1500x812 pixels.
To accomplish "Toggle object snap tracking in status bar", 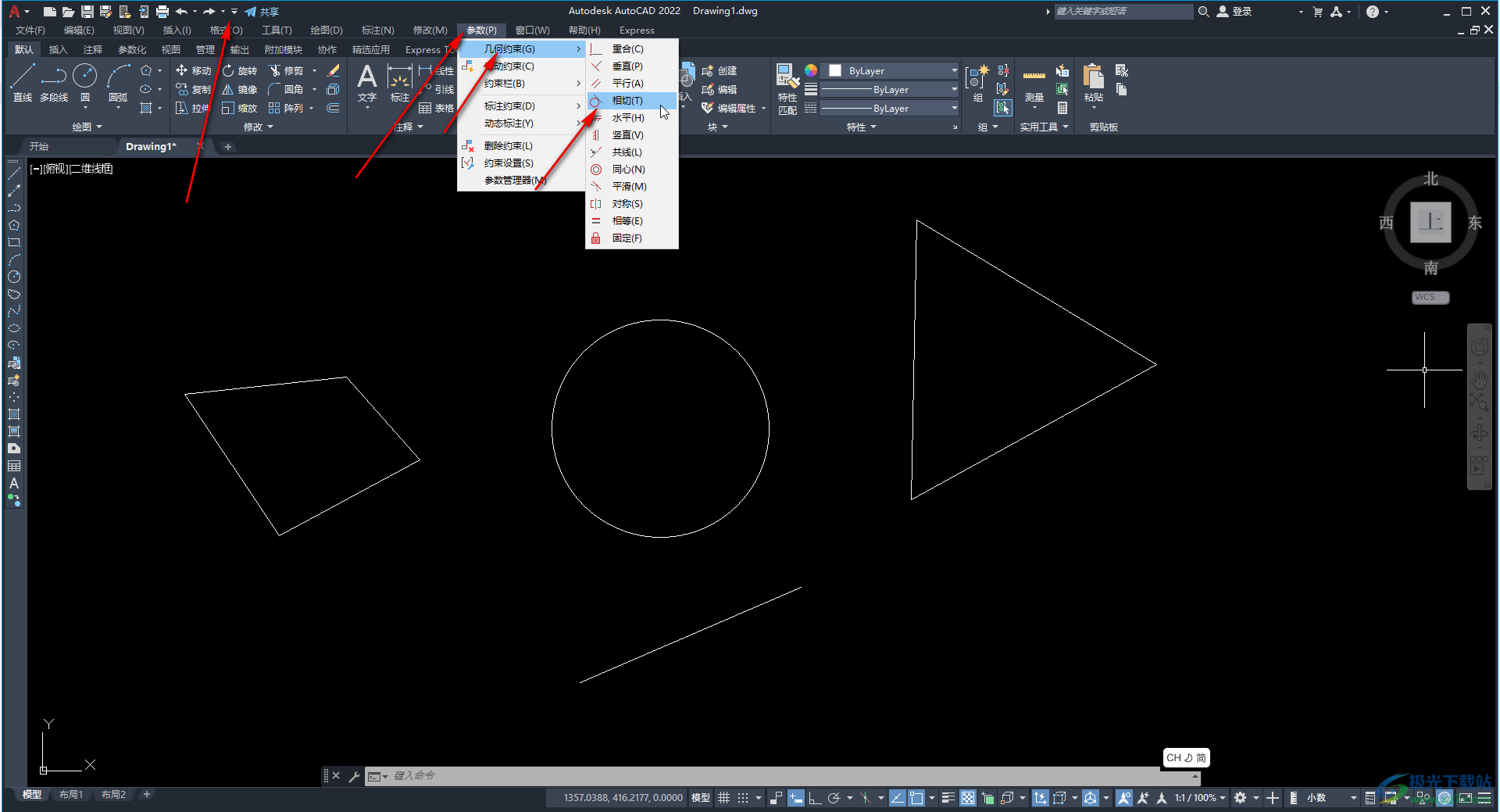I will (x=897, y=798).
